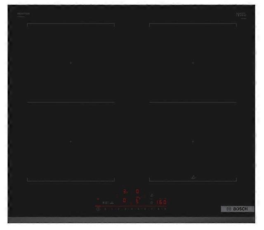Tap the timer clock icon
This screenshot has height=230, width=264.
151,202
